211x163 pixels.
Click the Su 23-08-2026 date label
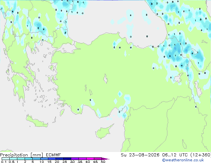[140, 155]
